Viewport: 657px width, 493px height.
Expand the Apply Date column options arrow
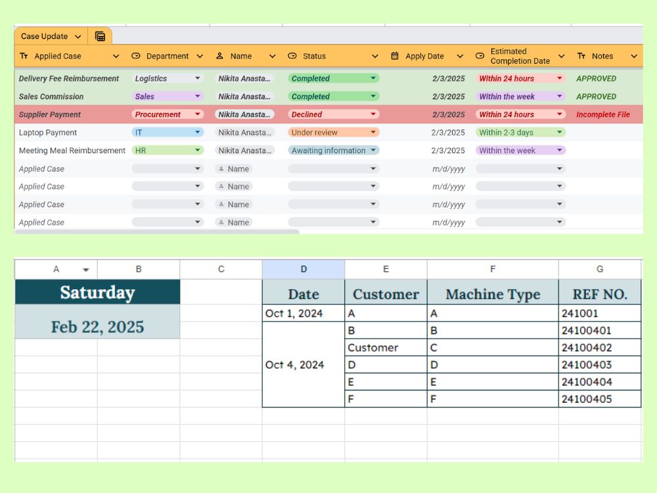click(x=460, y=56)
